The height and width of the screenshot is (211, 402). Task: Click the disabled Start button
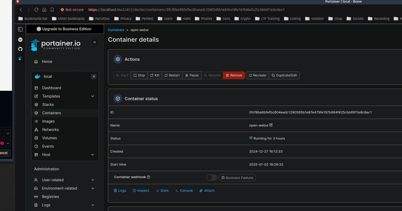click(x=122, y=75)
